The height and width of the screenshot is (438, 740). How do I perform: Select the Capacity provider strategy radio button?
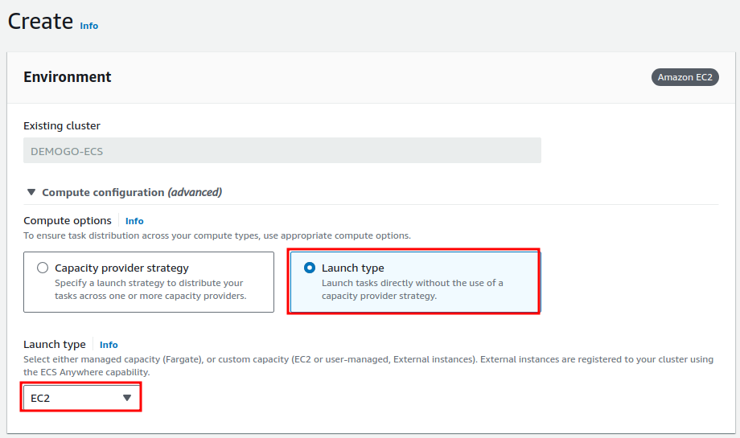43,268
